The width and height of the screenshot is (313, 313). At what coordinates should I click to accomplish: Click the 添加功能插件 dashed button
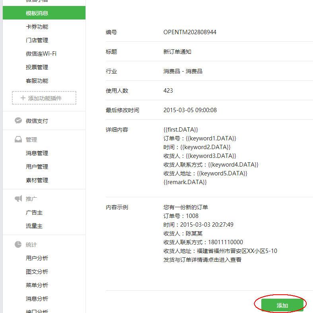point(44,98)
